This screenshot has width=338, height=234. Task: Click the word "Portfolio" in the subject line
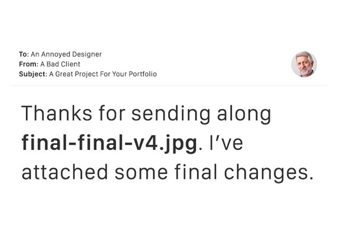pos(142,74)
